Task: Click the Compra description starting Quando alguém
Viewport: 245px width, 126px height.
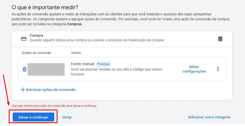Action: click(96, 40)
